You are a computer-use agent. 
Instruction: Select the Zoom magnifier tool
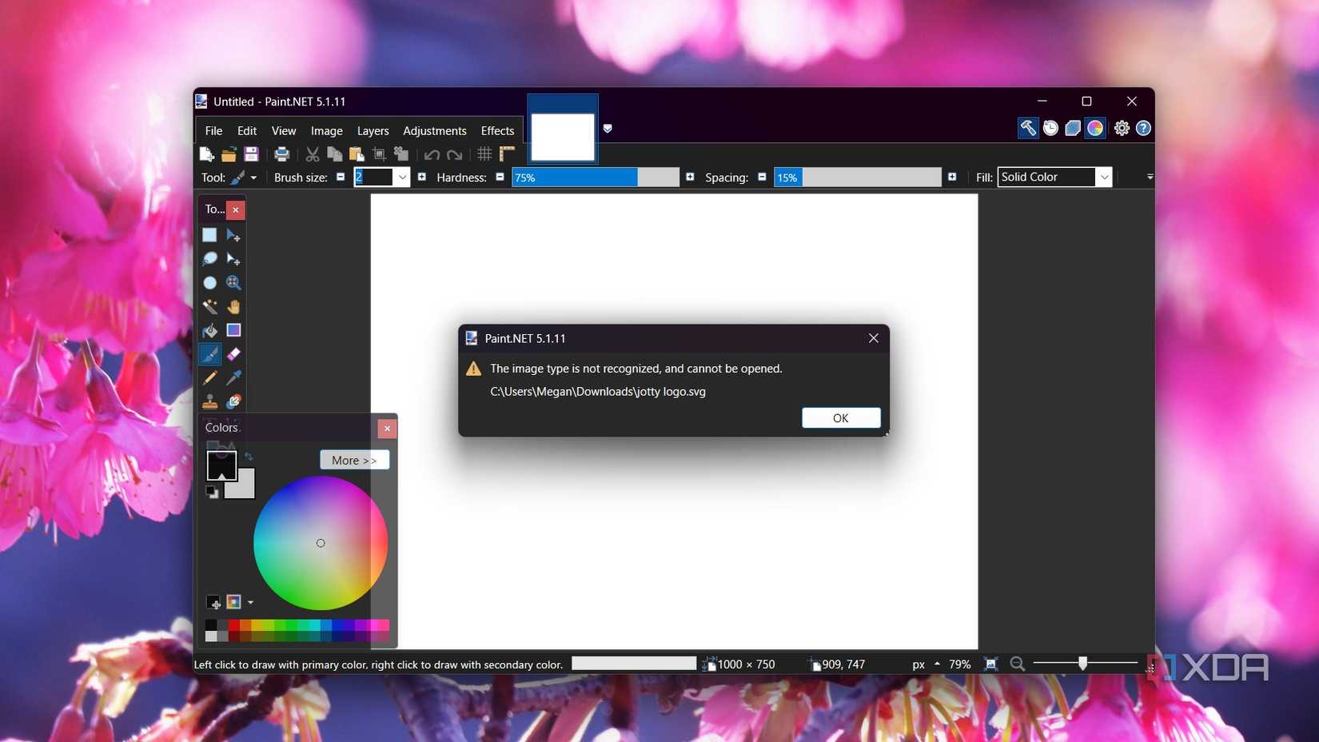coord(233,283)
